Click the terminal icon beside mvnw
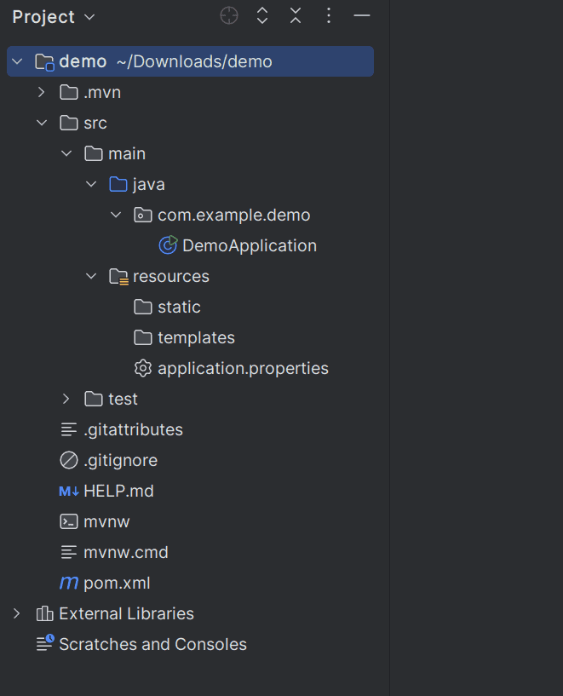 click(69, 521)
